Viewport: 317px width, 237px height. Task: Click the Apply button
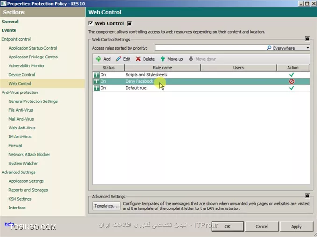pos(296,227)
